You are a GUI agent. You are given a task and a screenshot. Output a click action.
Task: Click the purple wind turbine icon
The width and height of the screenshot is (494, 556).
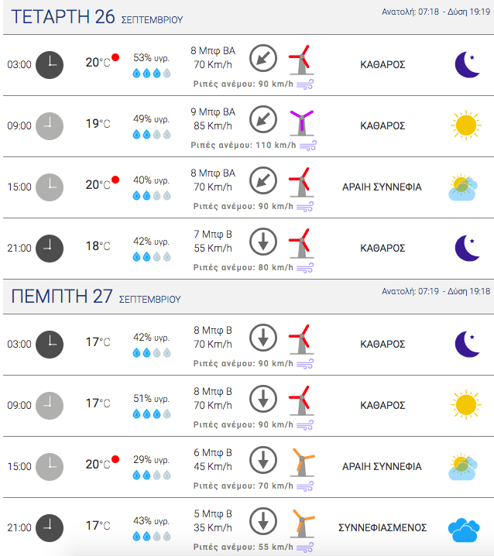[x=300, y=124]
